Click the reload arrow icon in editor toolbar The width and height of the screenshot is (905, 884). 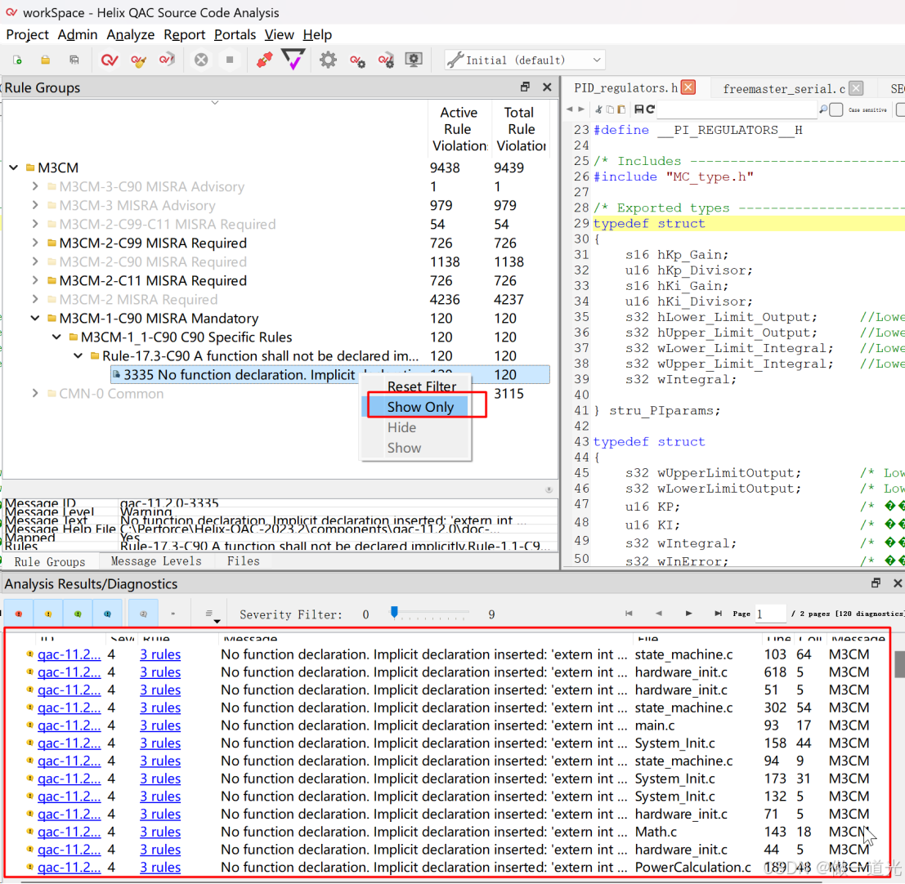tap(651, 109)
